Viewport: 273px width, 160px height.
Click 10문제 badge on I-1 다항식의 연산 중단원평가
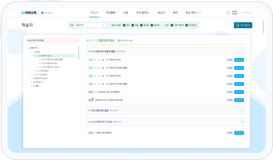click(230, 92)
